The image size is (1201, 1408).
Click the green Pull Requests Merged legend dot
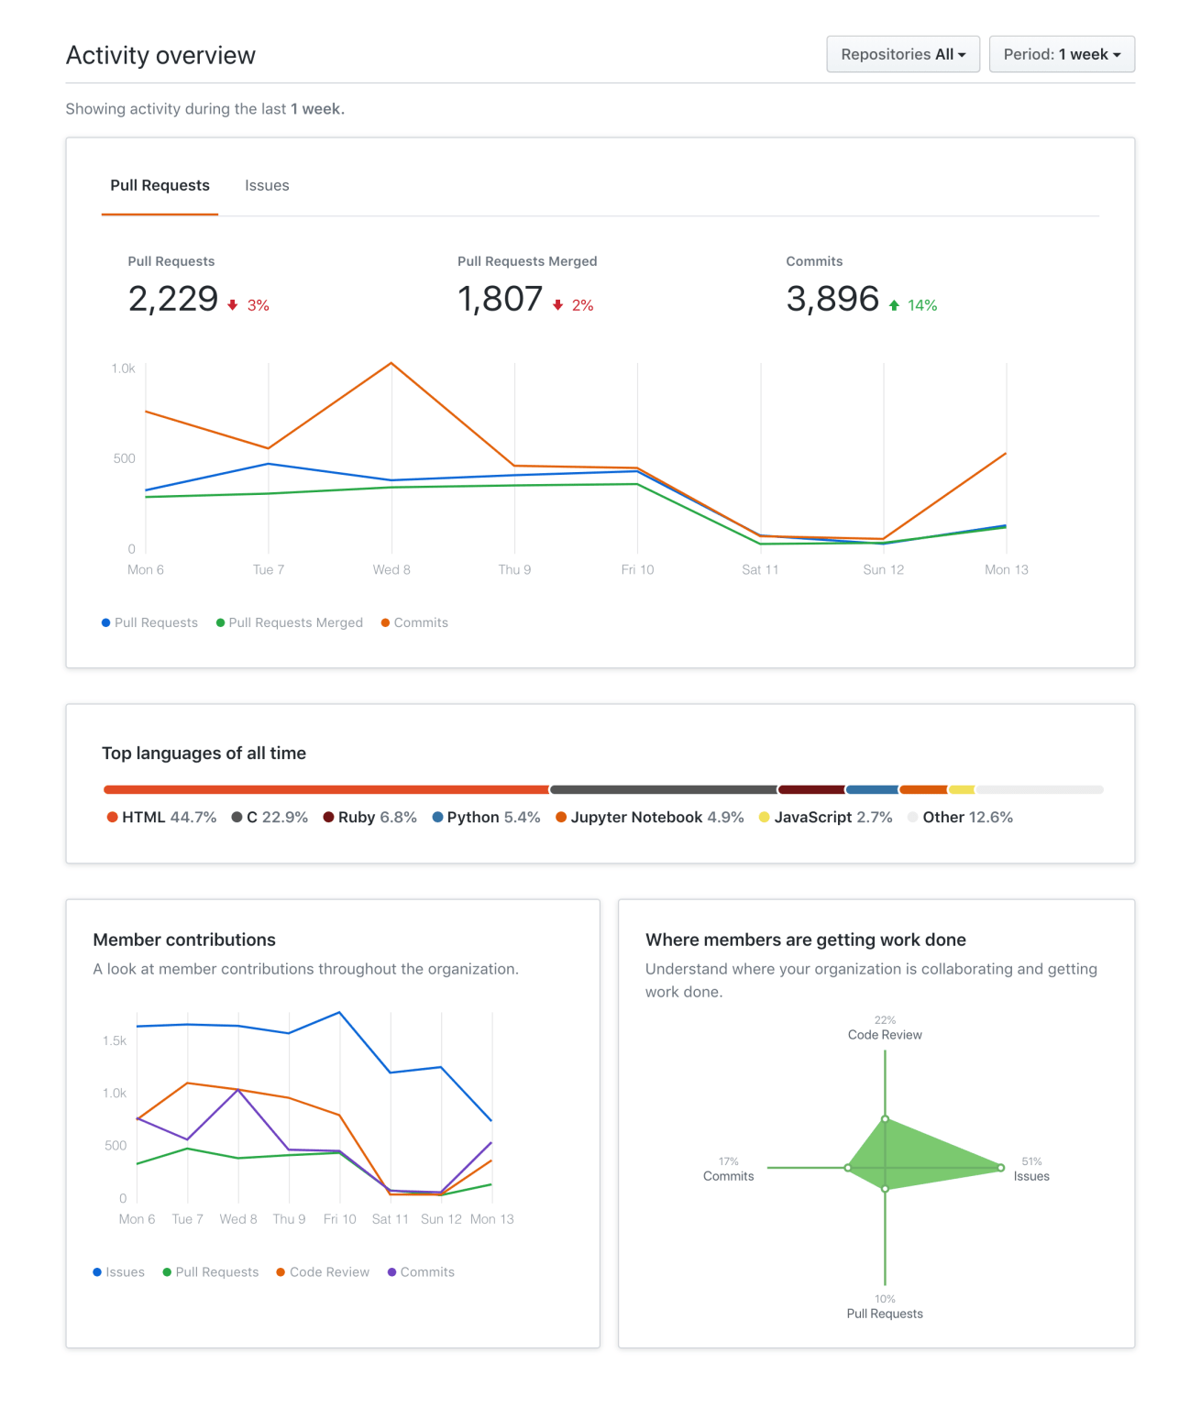click(219, 622)
